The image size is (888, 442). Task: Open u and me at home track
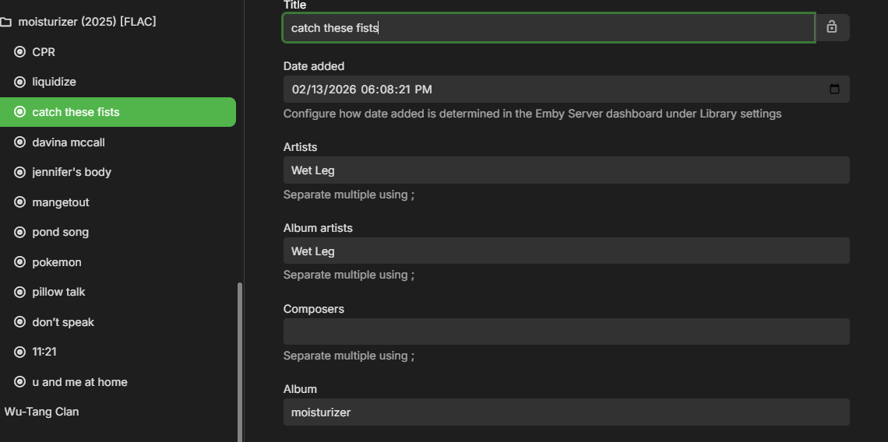click(79, 382)
